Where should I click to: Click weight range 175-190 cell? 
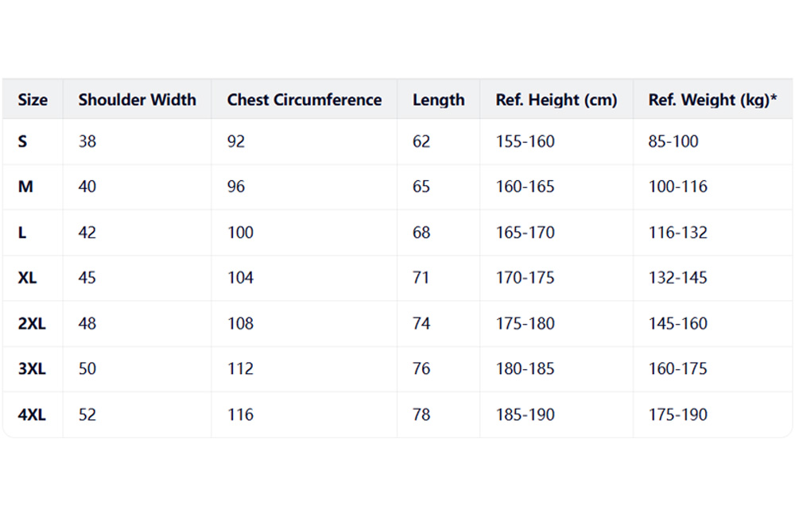click(677, 415)
